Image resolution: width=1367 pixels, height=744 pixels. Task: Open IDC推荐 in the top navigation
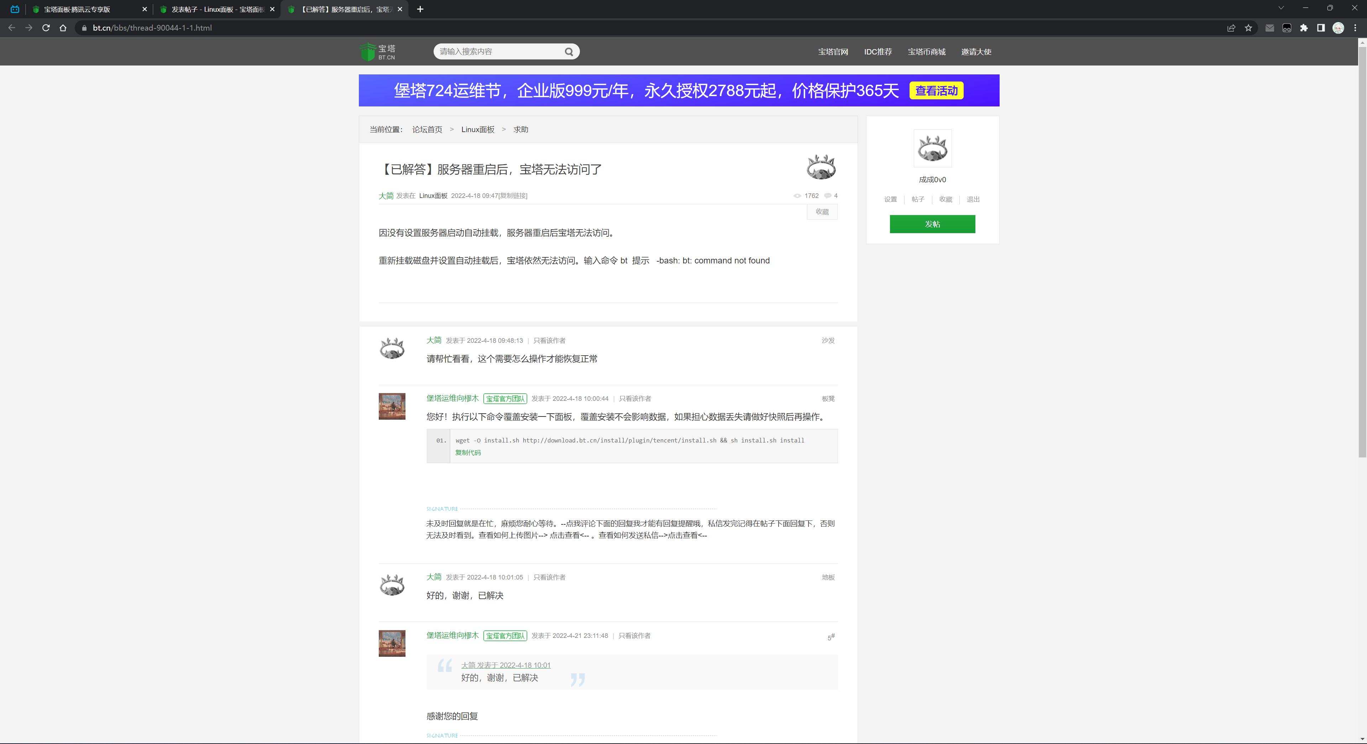coord(878,52)
